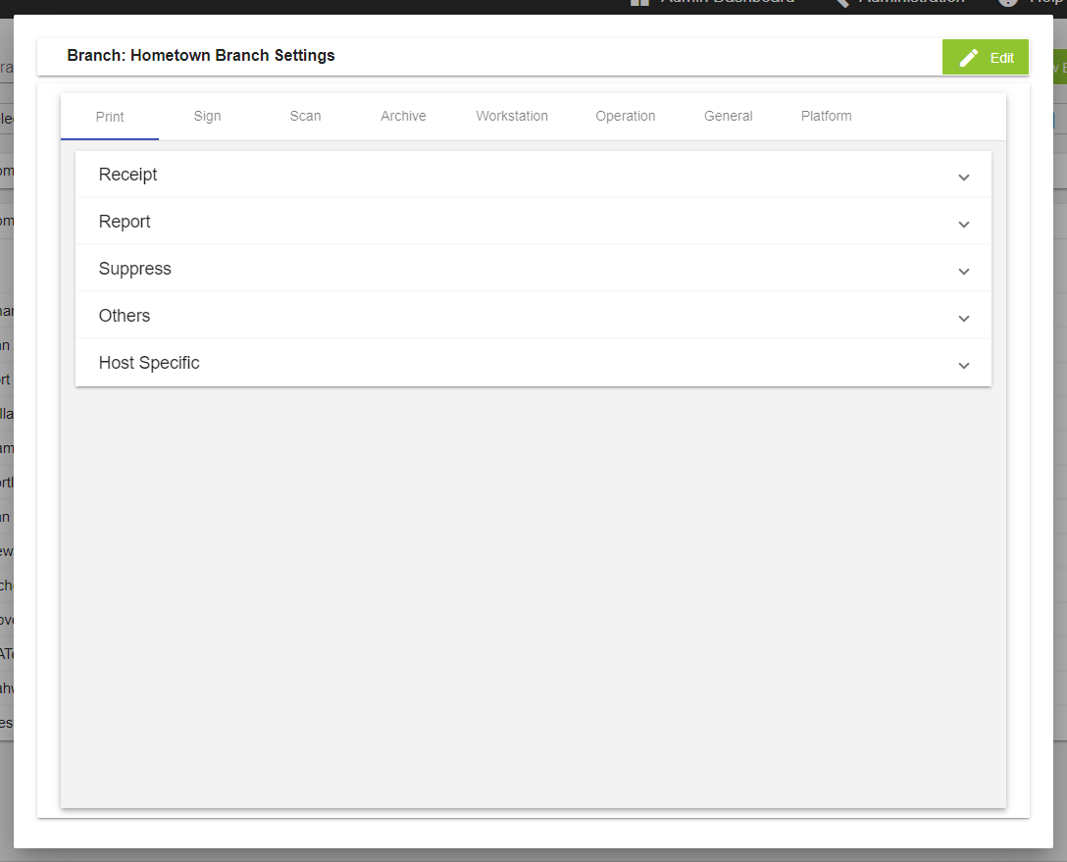This screenshot has height=862, width=1067.
Task: Switch to the Print tab
Action: (x=110, y=117)
